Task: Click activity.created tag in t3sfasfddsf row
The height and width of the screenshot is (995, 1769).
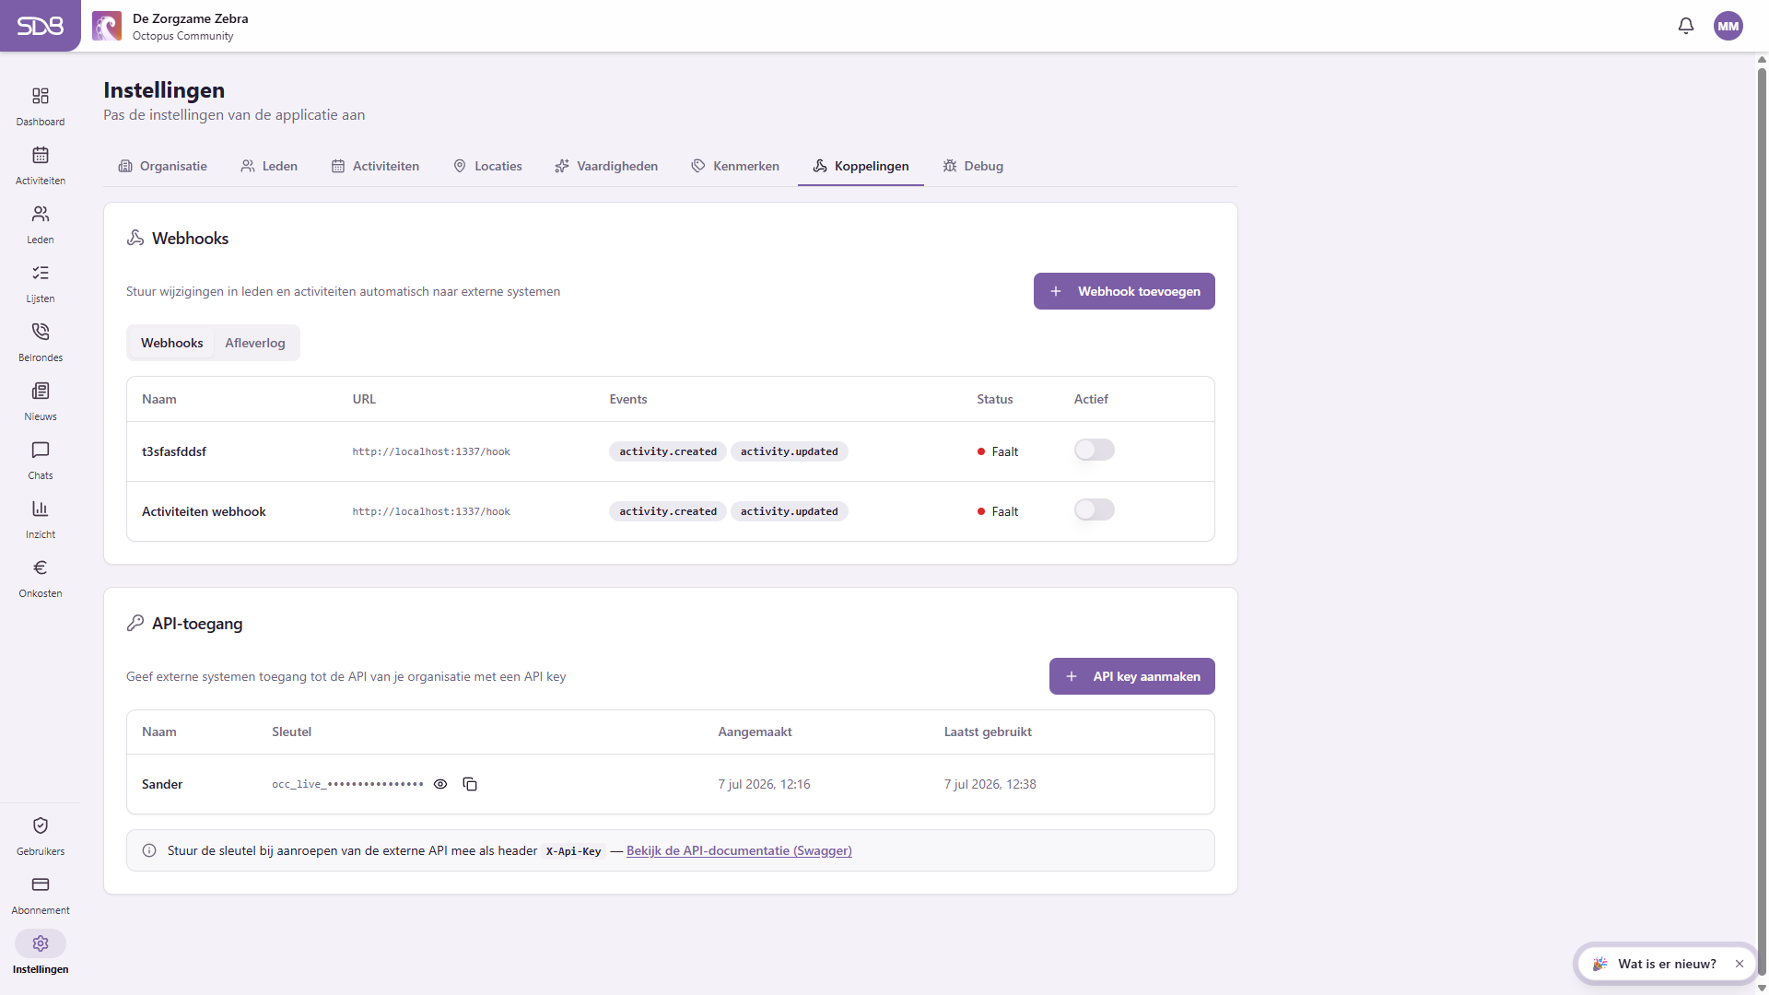Action: [x=668, y=451]
